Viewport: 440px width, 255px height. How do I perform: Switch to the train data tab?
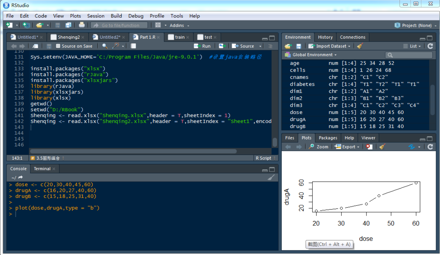pos(179,37)
